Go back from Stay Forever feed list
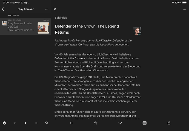 (x=3, y=9)
